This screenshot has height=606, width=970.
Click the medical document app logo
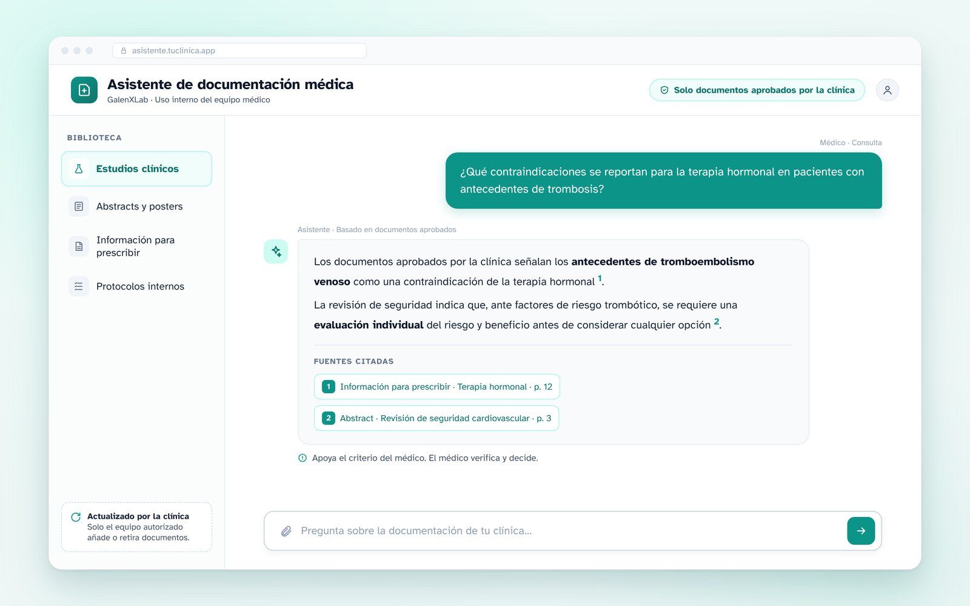coord(84,90)
